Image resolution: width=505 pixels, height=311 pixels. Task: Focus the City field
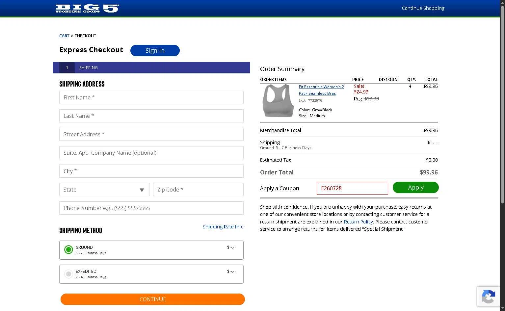(151, 171)
